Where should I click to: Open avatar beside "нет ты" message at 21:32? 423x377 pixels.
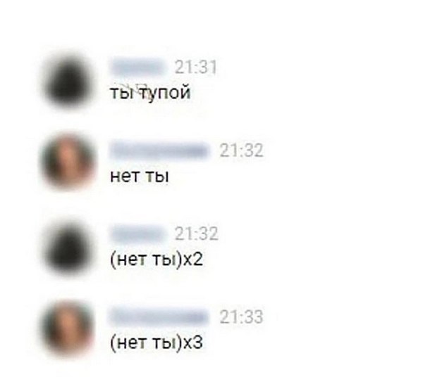(x=68, y=162)
